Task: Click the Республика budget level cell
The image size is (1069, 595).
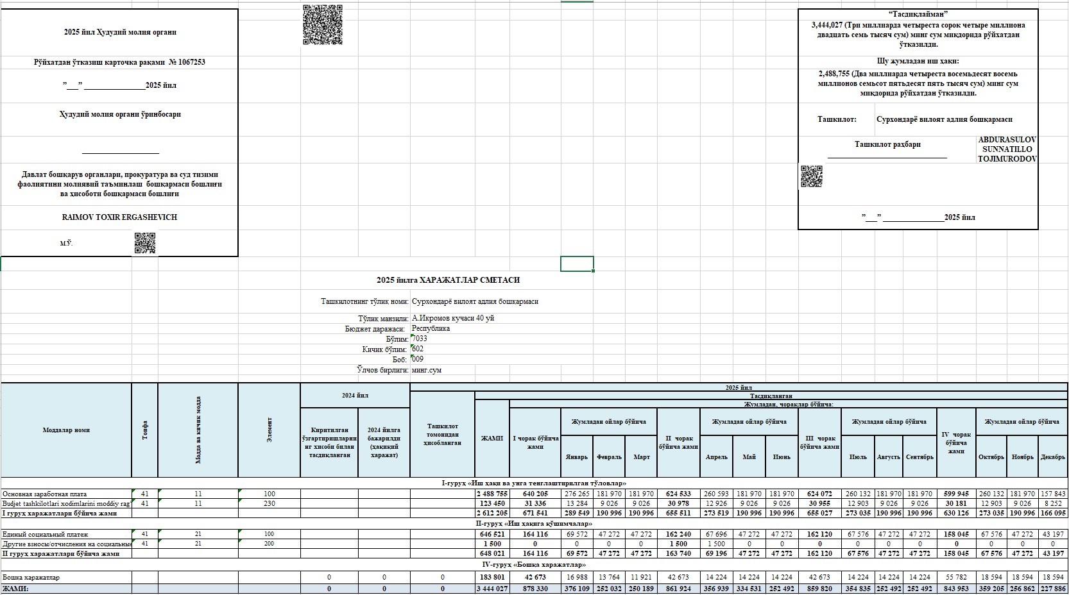Action: pyautogui.click(x=431, y=328)
